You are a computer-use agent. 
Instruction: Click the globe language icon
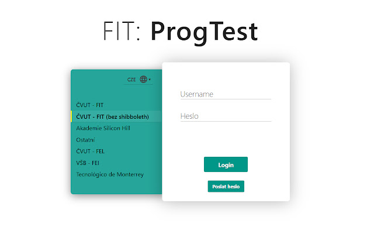(x=143, y=80)
